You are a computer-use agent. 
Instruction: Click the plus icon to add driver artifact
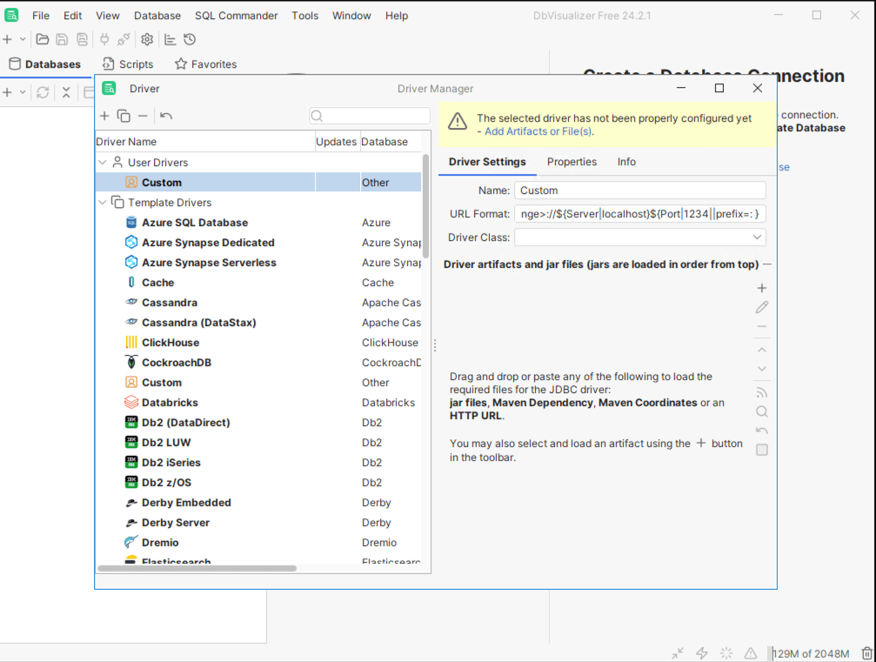click(762, 288)
